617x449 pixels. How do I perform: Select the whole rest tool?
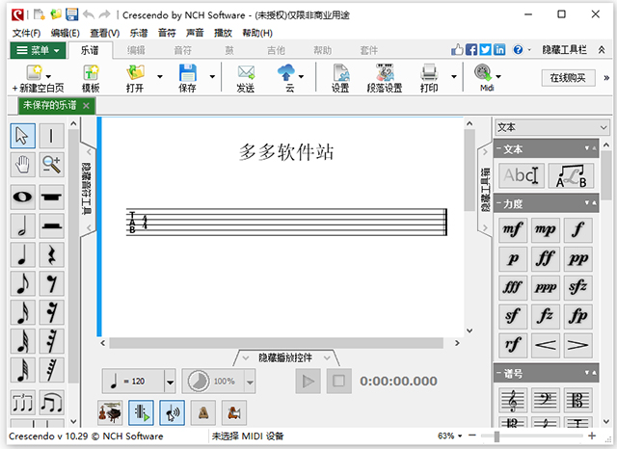pyautogui.click(x=51, y=197)
